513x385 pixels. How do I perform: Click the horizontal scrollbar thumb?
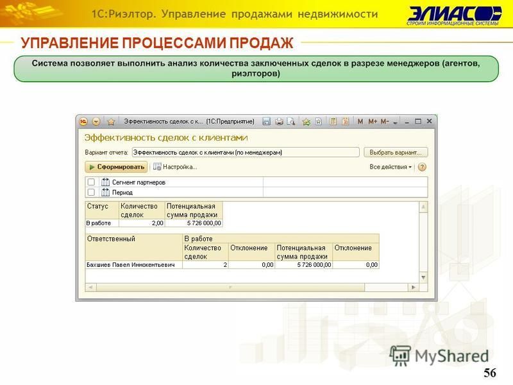point(230,287)
